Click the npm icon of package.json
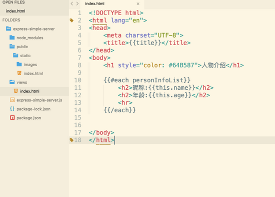275x197 pixels. click(x=12, y=117)
